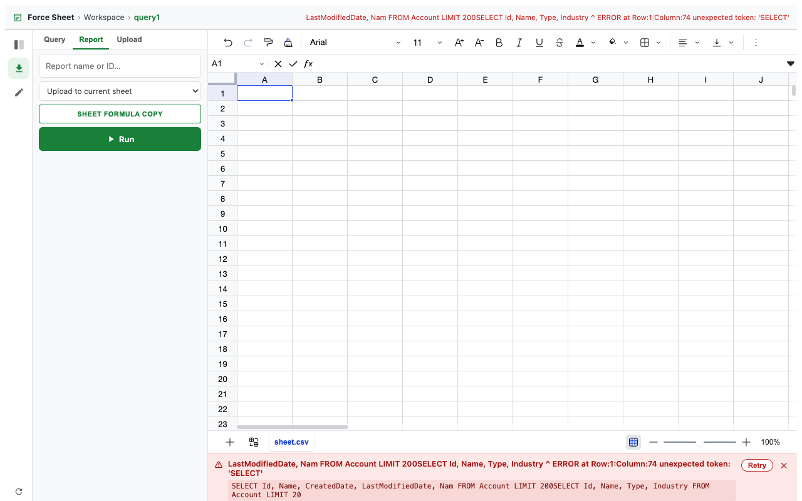Select cell A1
The height and width of the screenshot is (501, 802).
pos(264,93)
